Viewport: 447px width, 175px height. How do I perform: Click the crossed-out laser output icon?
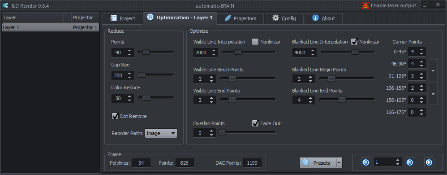(x=365, y=5)
